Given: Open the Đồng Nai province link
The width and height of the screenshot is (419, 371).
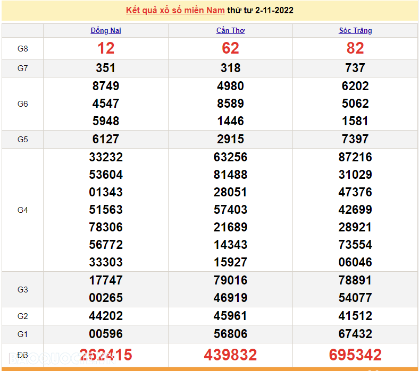Looking at the screenshot, I should tap(106, 31).
